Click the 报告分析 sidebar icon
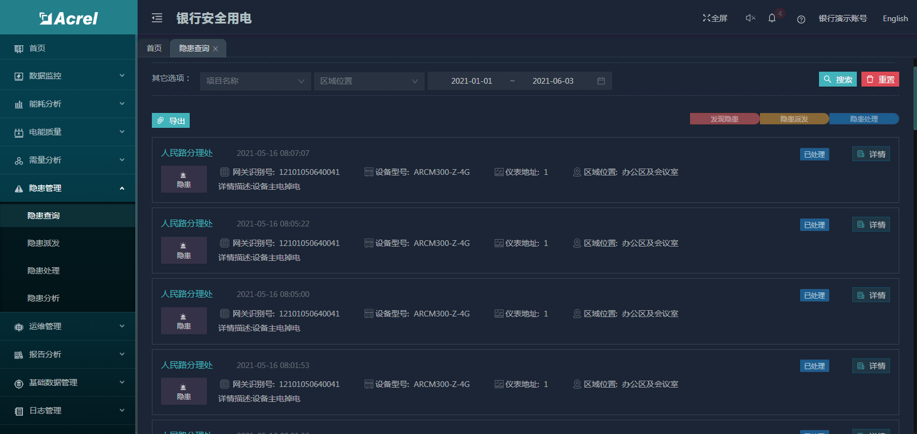This screenshot has width=917, height=434. pyautogui.click(x=19, y=355)
